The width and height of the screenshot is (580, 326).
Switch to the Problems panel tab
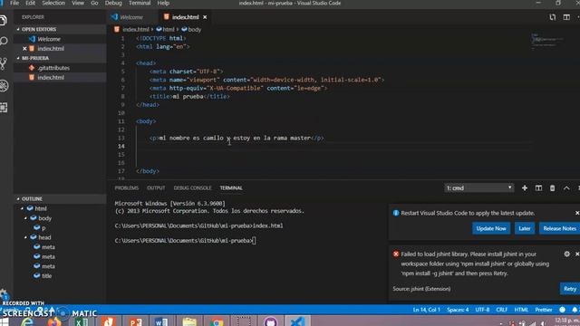pos(127,188)
